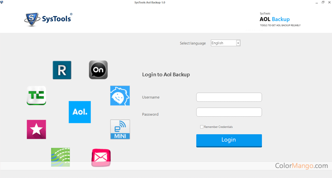This screenshot has height=178, width=332.
Task: Click 'TOOLS TO GET AOL BACKUP RELIABLY' tagline
Action: tap(280, 25)
